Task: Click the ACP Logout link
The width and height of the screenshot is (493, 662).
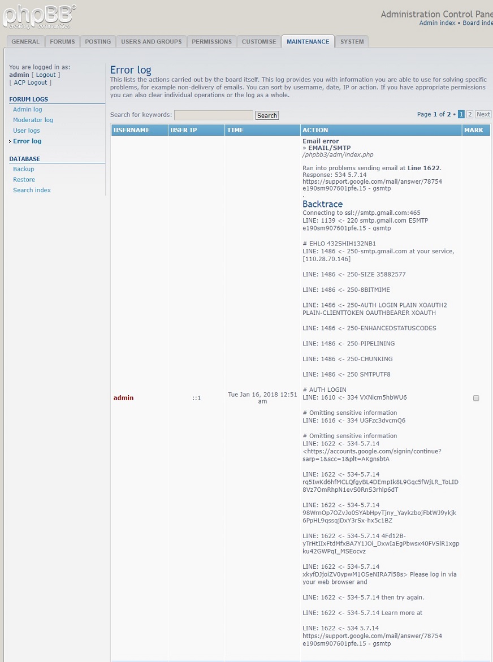Action: (x=31, y=83)
